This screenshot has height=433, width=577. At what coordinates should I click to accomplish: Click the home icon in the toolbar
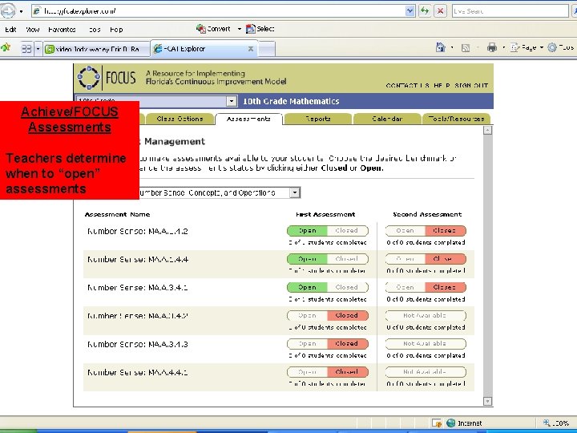tap(441, 47)
